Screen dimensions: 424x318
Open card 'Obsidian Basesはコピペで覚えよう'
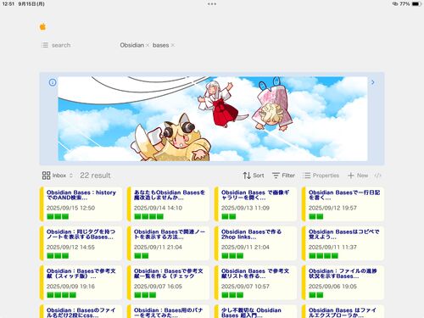tap(343, 243)
